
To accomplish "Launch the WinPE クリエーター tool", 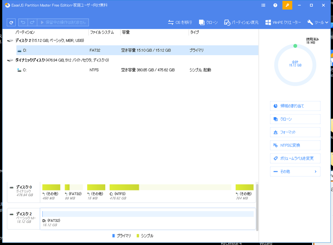I will tap(283, 22).
